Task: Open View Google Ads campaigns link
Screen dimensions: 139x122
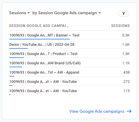Action: [x=100, y=111]
